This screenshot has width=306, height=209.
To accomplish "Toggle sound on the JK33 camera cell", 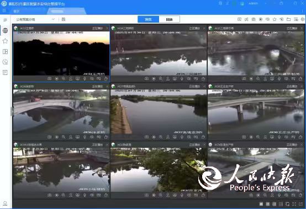I will pos(92,79).
